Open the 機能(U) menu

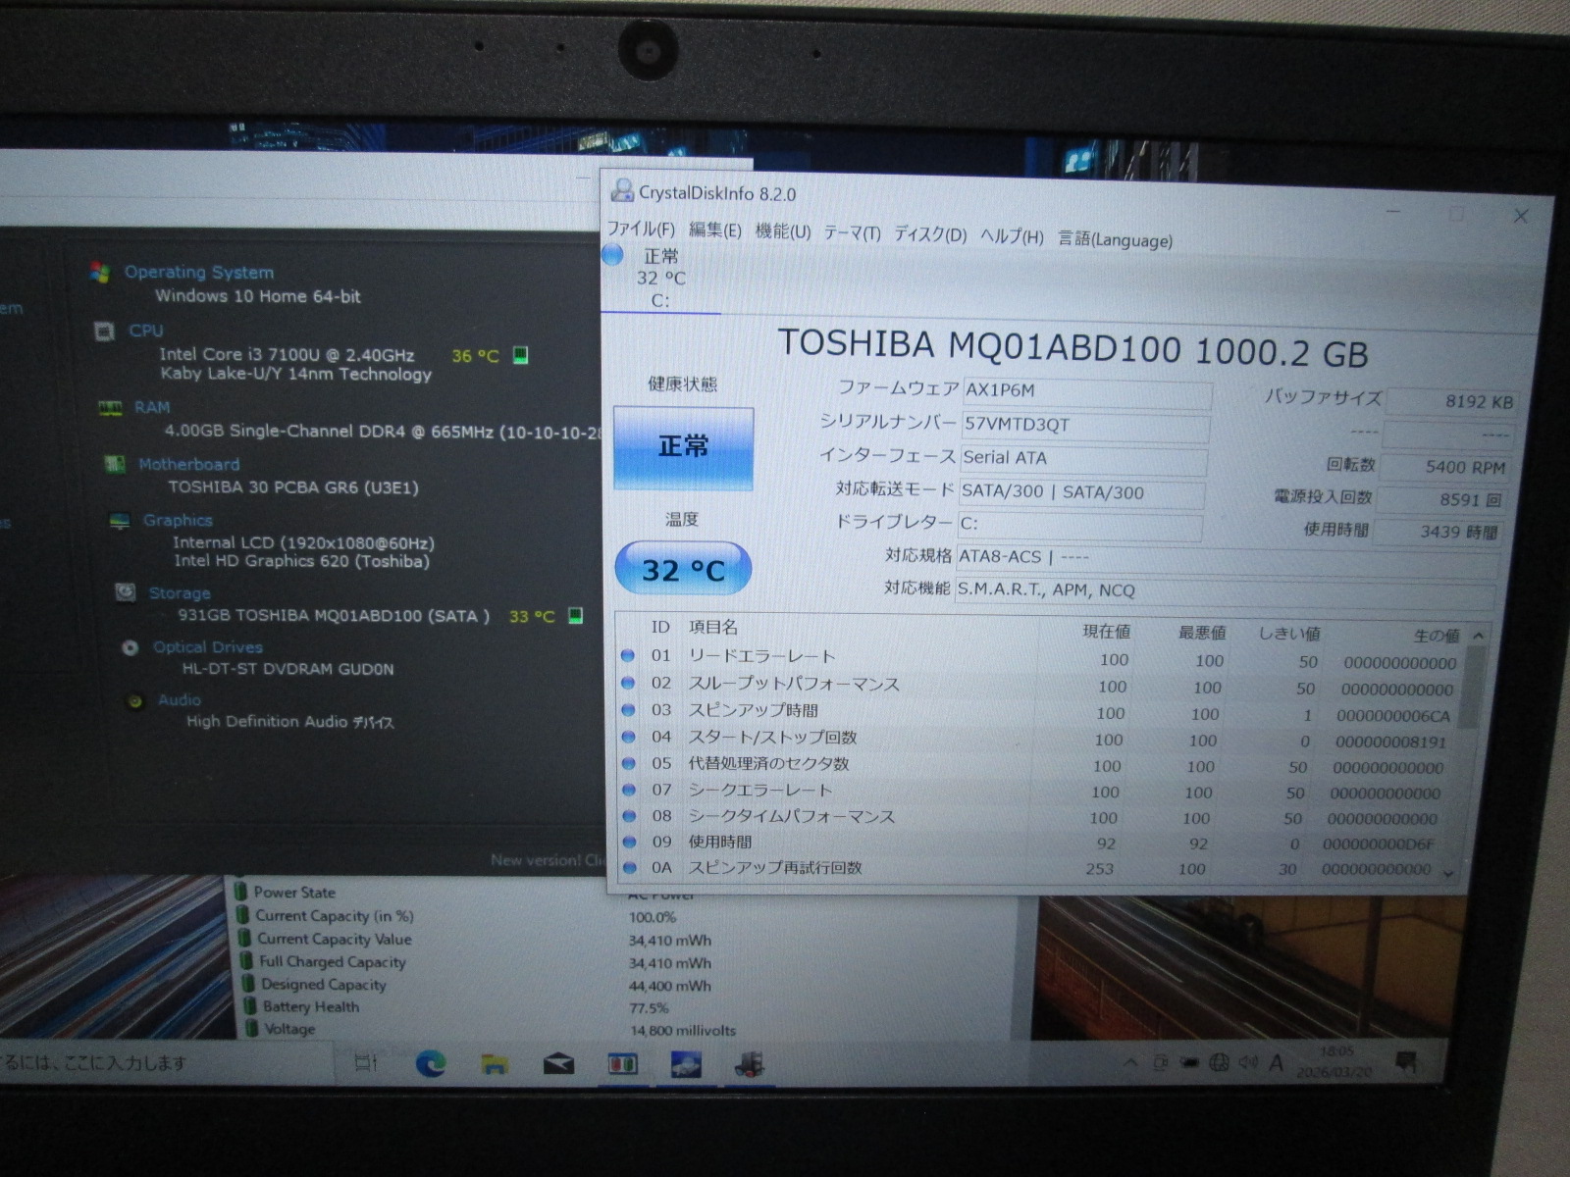click(x=782, y=232)
